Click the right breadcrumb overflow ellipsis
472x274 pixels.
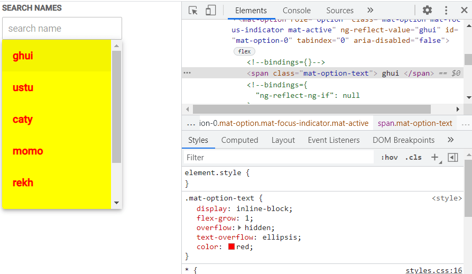pyautogui.click(x=465, y=124)
